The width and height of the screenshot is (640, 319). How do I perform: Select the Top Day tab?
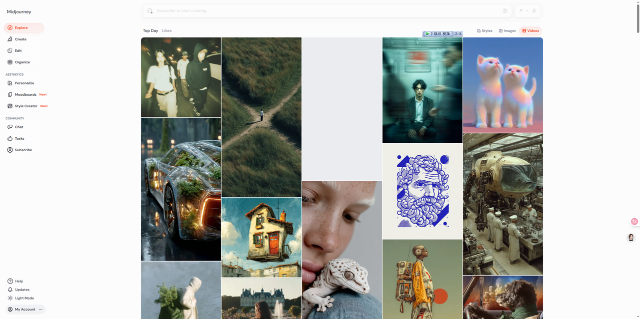point(150,30)
